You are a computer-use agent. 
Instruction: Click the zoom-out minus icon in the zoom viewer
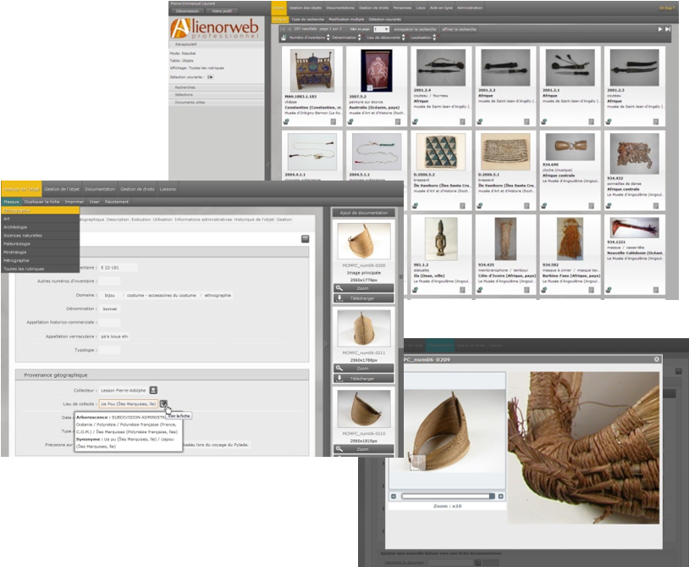(393, 496)
